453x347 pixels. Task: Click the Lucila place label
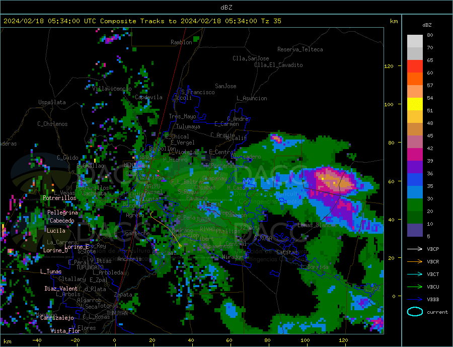56,231
